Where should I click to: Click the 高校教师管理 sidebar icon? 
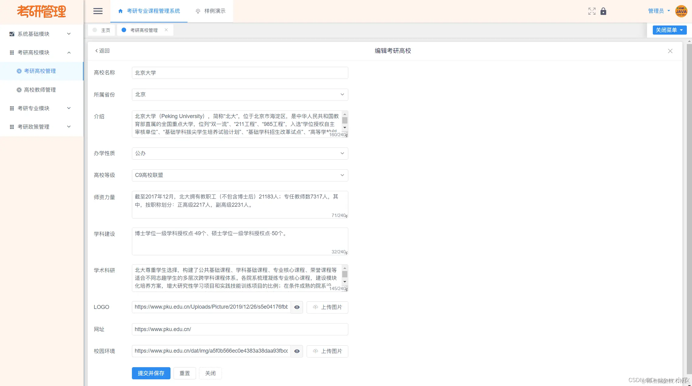point(19,90)
